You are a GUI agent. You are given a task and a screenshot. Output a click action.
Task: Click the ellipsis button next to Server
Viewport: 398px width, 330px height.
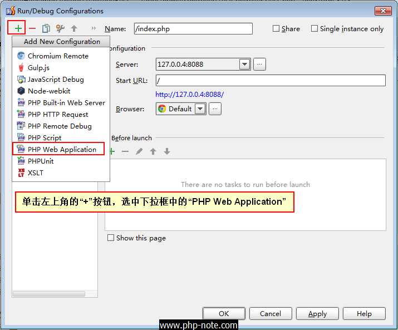pos(259,64)
